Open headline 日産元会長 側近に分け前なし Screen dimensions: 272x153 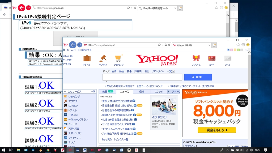click(x=117, y=105)
